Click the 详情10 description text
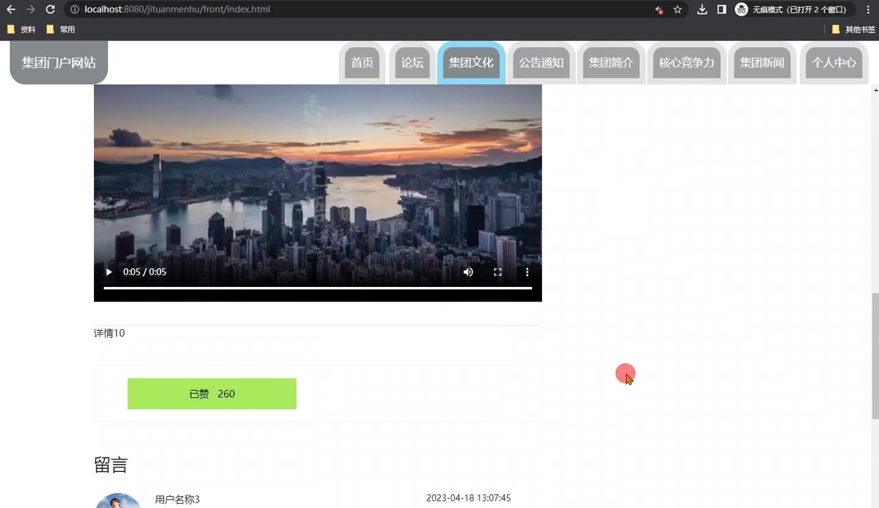The height and width of the screenshot is (508, 879). tap(109, 333)
